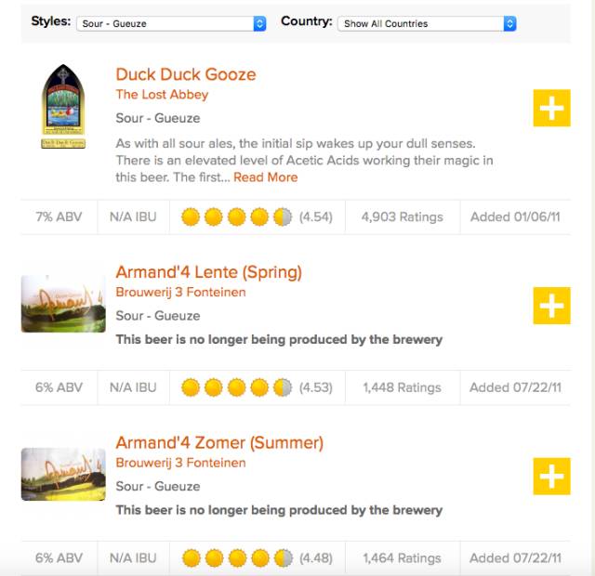
Task: Click Read More on the Duck Duck Gooze description
Action: point(266,177)
